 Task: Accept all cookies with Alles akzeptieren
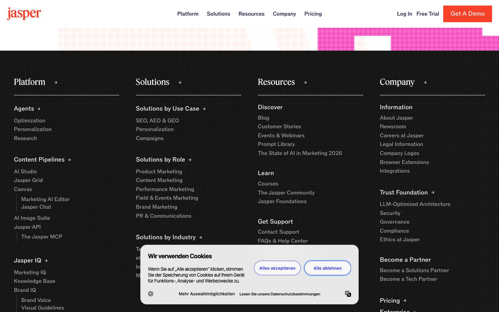coord(277,268)
